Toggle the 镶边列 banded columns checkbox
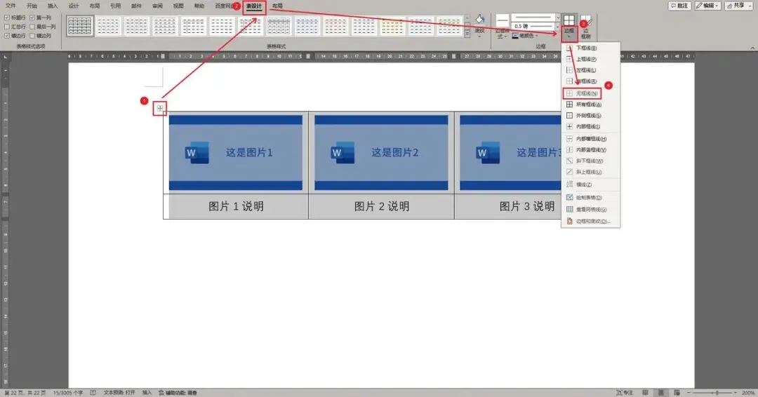The height and width of the screenshot is (397, 758). click(x=32, y=36)
